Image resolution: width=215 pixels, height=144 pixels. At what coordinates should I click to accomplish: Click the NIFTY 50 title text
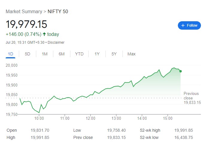tap(58, 11)
